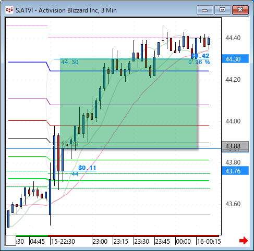Select the 43.88 price marker on scale

tap(235, 146)
